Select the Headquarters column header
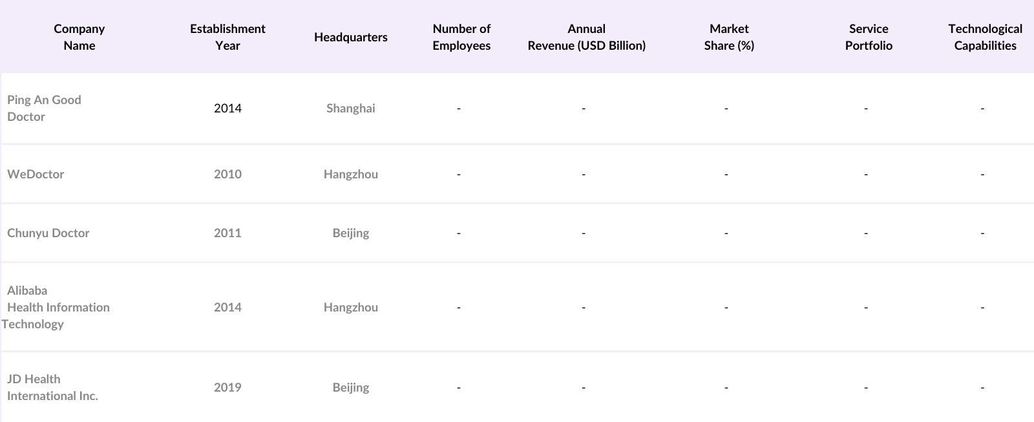This screenshot has width=1034, height=422. point(350,37)
